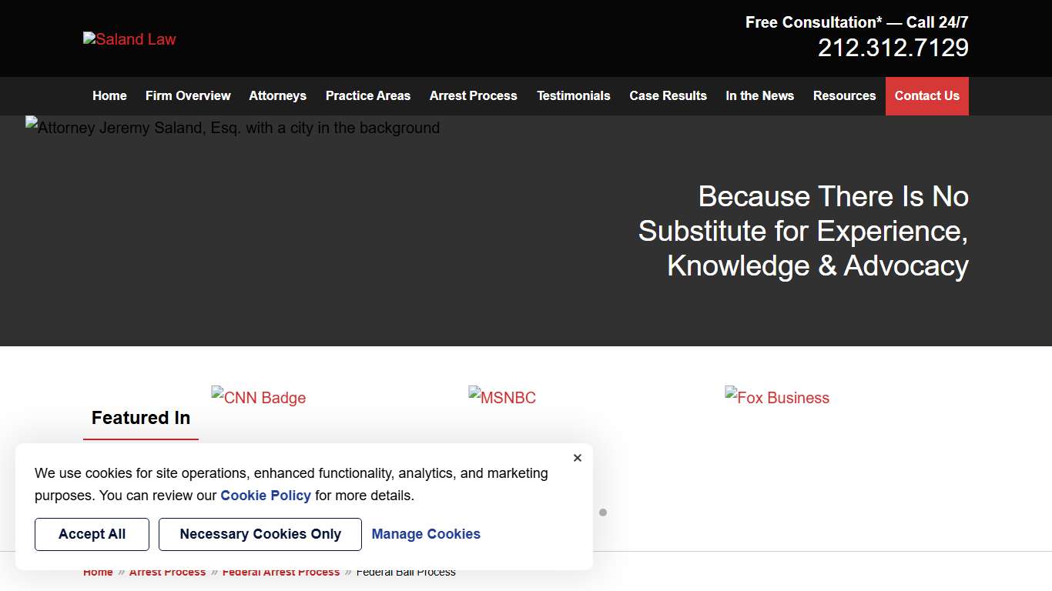Click the Saland Law logo
Viewport: 1052px width, 591px height.
pyautogui.click(x=129, y=39)
